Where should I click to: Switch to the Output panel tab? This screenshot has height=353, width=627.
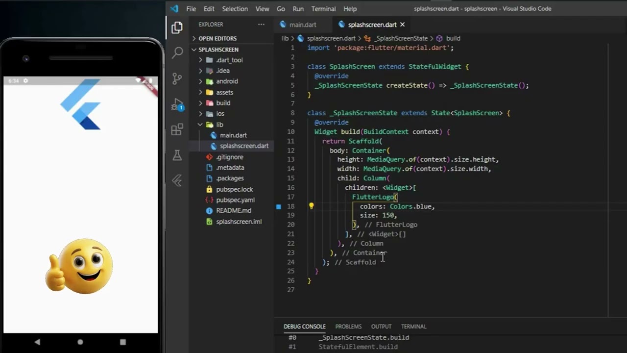click(381, 327)
